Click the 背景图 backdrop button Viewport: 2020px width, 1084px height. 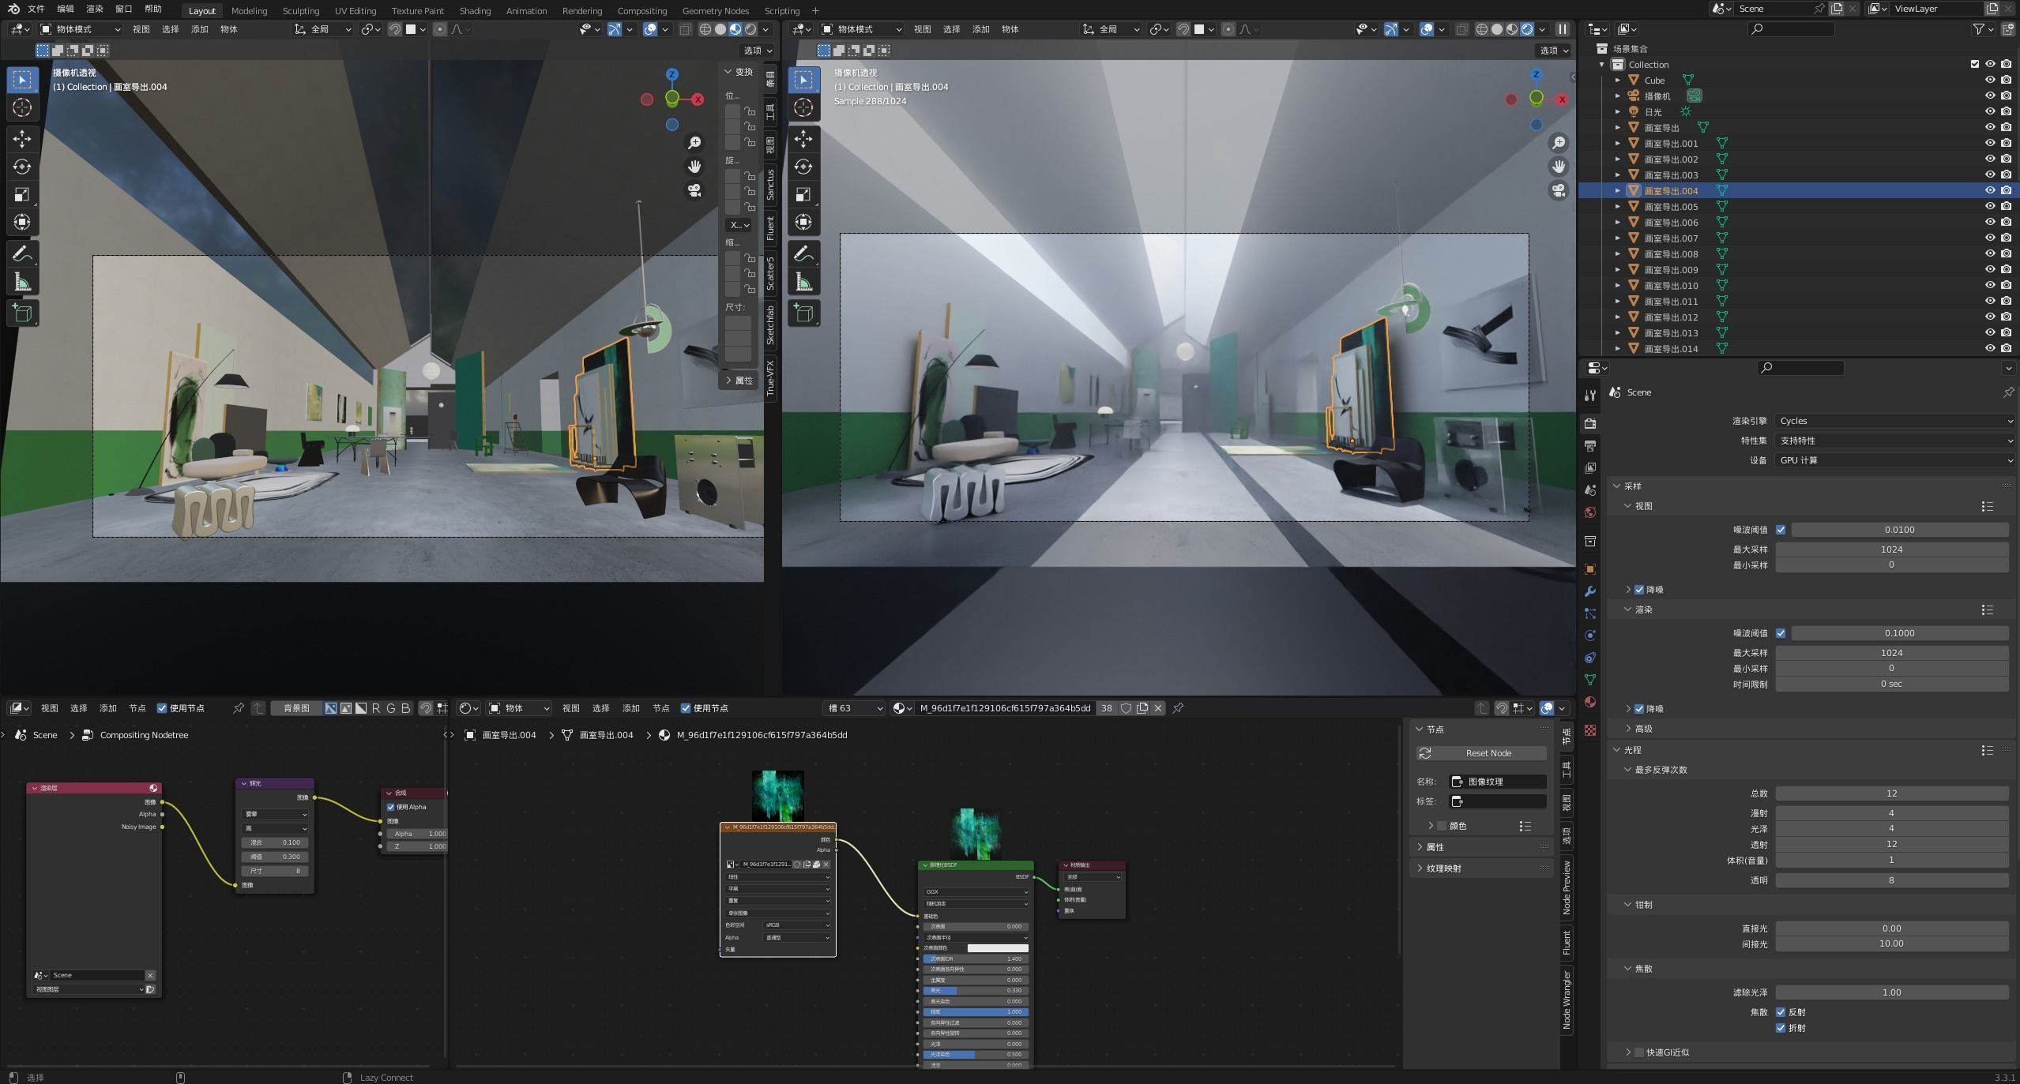pos(296,708)
